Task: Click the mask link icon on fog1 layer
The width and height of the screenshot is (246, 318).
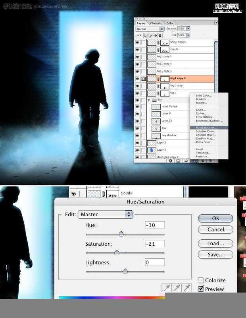Action: pyautogui.click(x=158, y=93)
